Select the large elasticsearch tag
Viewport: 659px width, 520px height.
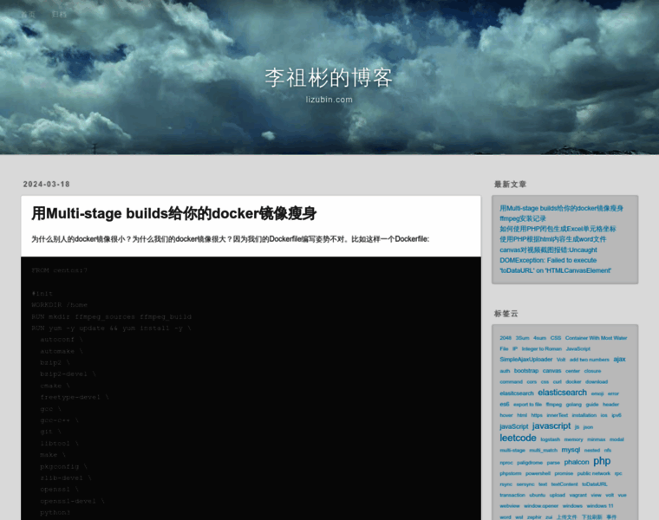[x=563, y=393]
